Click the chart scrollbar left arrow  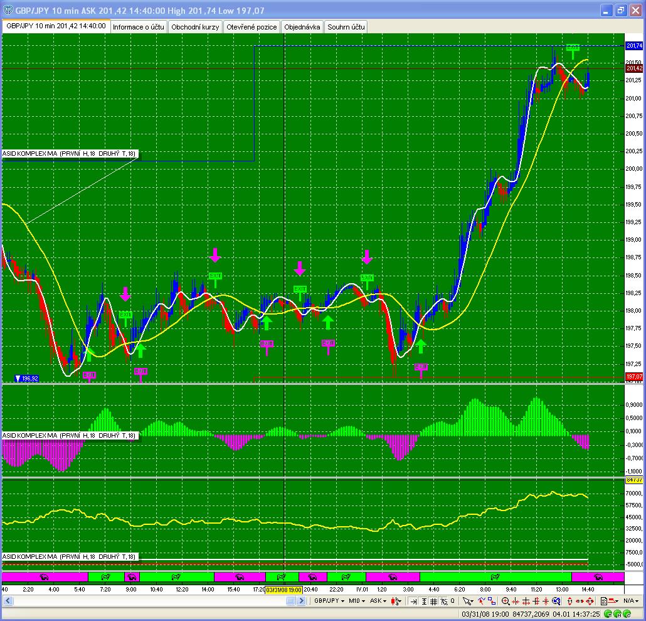tap(8, 601)
